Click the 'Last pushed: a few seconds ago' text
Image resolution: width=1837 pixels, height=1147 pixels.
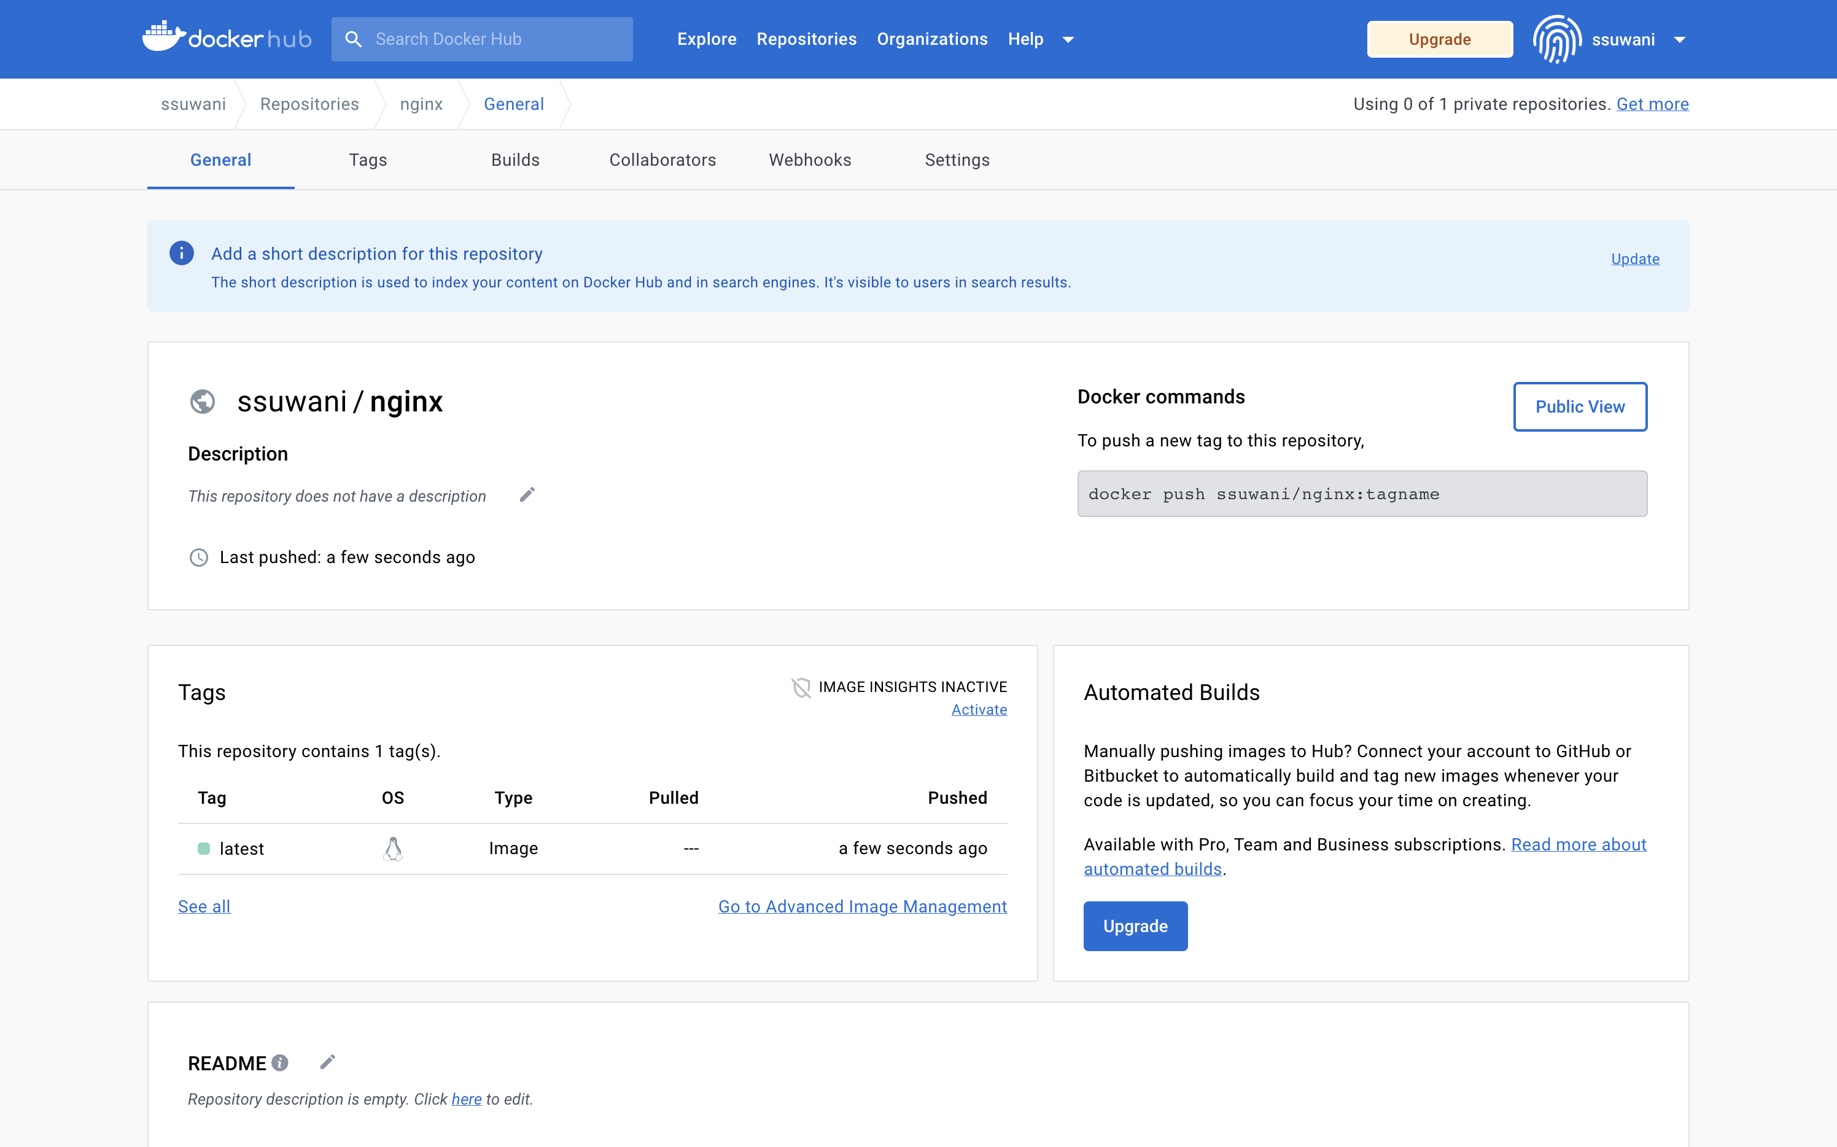pos(348,558)
